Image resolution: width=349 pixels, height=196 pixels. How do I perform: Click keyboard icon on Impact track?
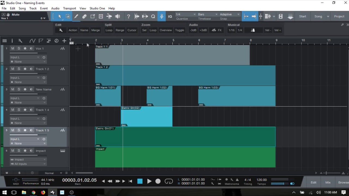(63, 151)
